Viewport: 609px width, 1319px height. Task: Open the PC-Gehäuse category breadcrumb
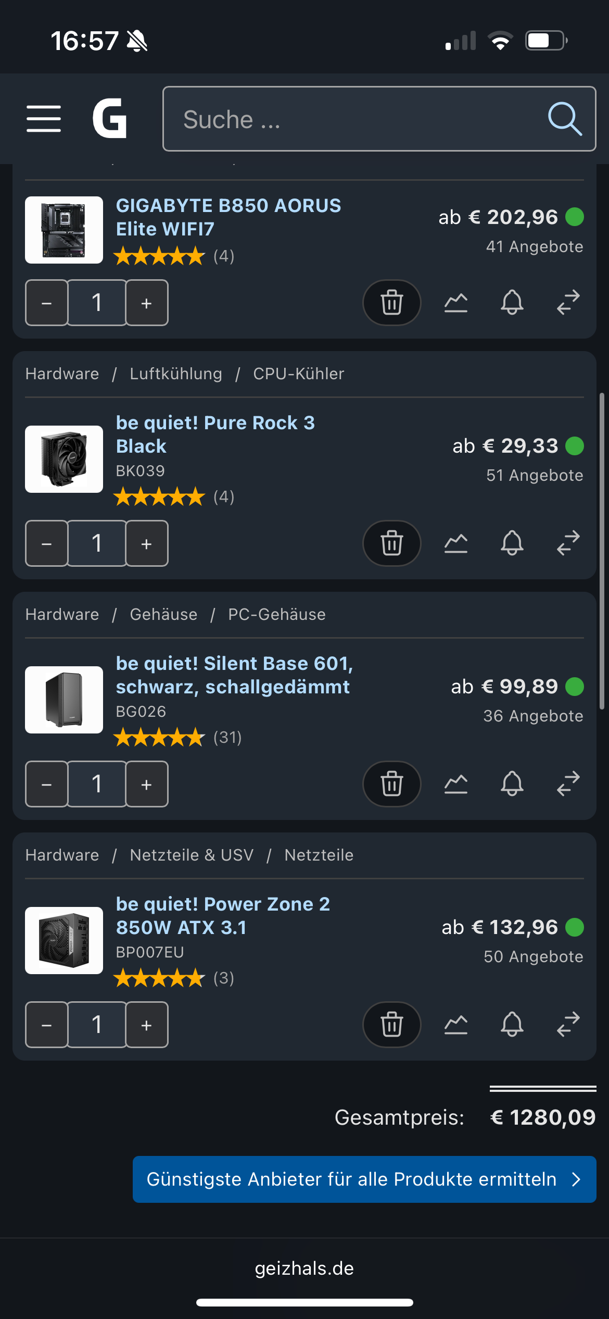click(x=276, y=614)
